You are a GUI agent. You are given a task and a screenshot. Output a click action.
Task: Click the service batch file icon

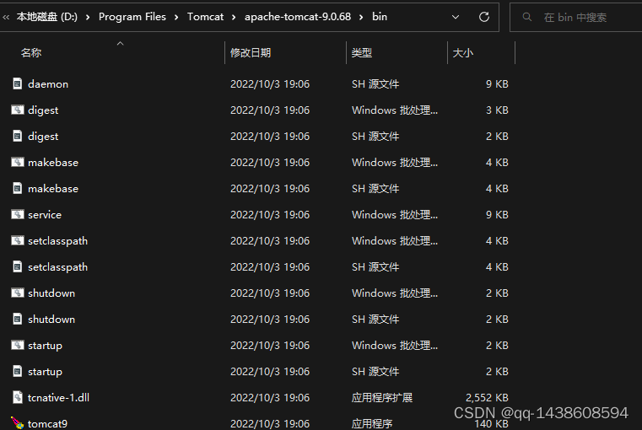point(17,215)
